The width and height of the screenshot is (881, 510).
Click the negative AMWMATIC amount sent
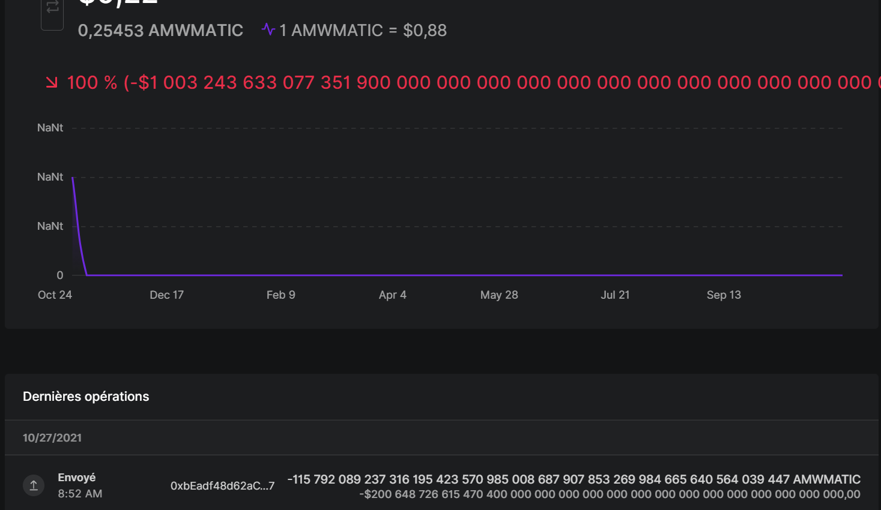click(x=574, y=479)
